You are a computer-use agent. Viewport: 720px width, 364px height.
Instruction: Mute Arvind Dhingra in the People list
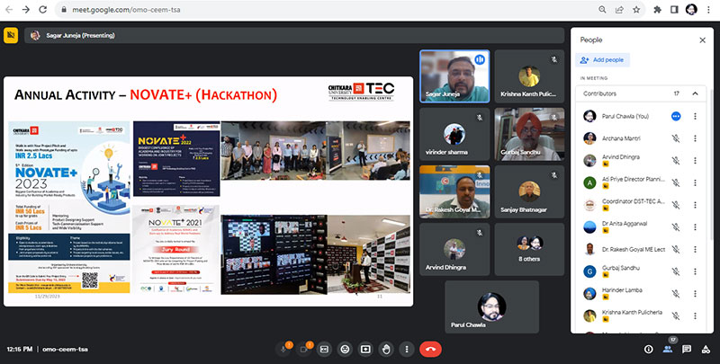coord(675,160)
